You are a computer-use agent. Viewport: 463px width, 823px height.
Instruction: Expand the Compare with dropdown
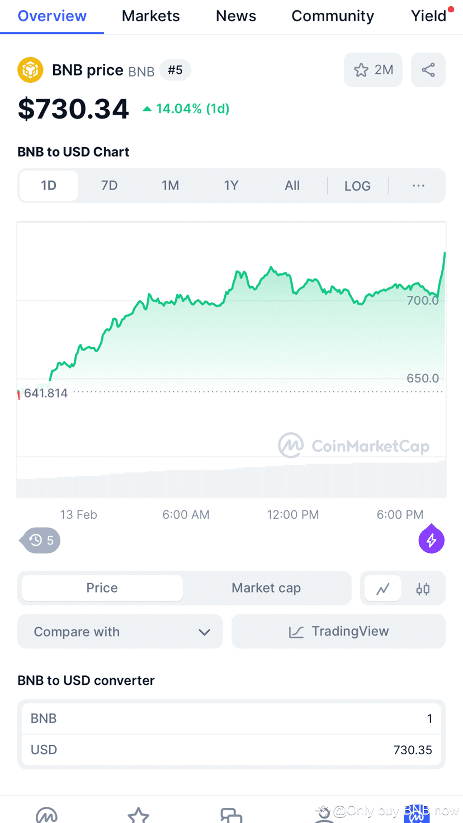point(120,632)
